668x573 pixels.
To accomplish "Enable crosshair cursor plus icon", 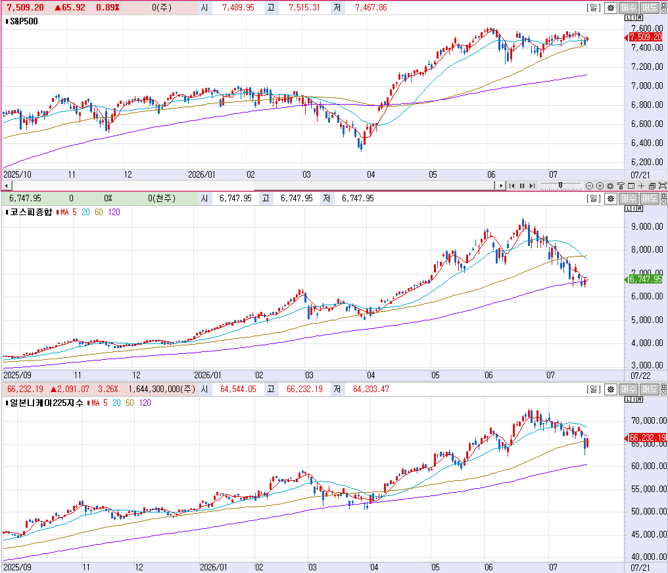I will pos(641,186).
